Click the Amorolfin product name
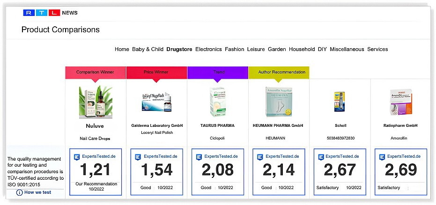 399,138
